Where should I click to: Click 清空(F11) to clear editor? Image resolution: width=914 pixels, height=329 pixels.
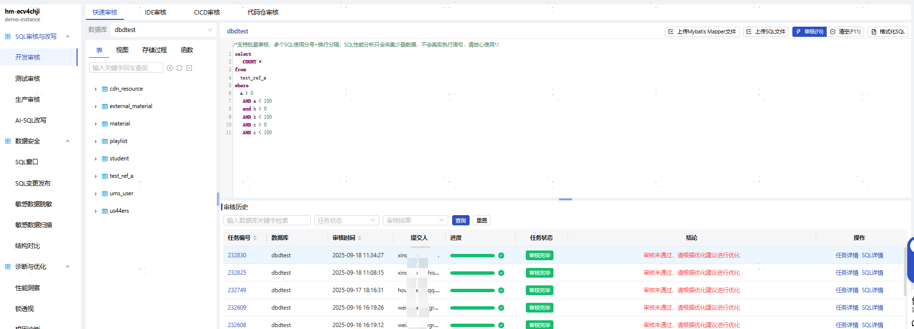(846, 32)
